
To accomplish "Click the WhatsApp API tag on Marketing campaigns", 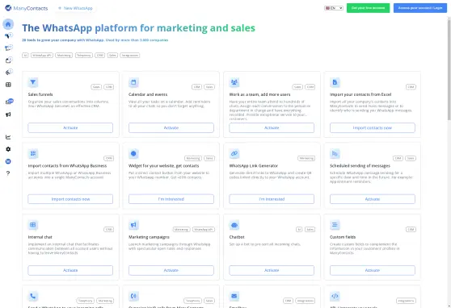I will [x=204, y=229].
